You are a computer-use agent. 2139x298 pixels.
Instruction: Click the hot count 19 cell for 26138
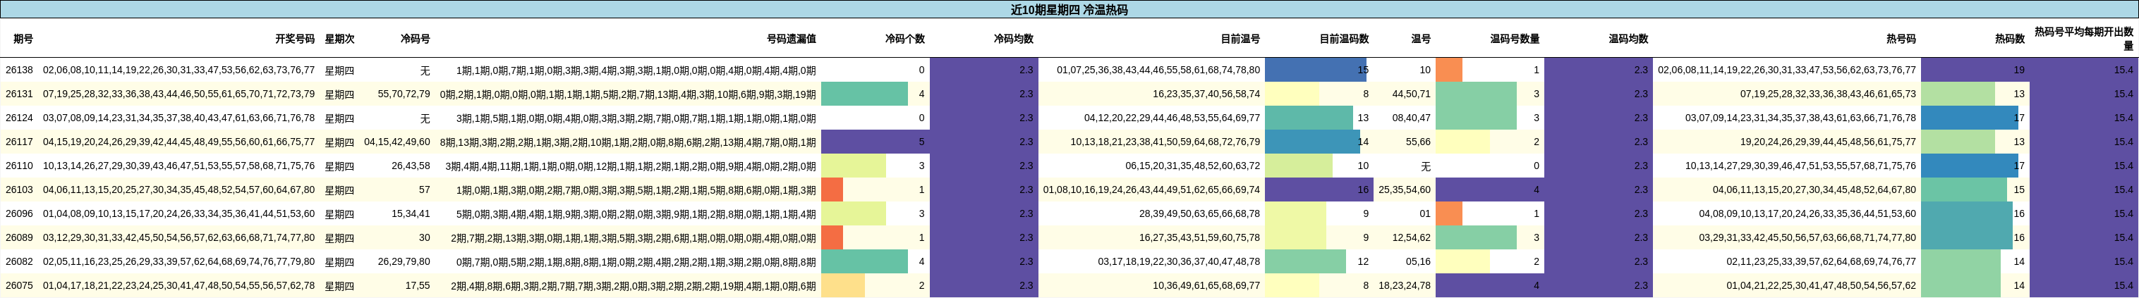click(x=1975, y=70)
